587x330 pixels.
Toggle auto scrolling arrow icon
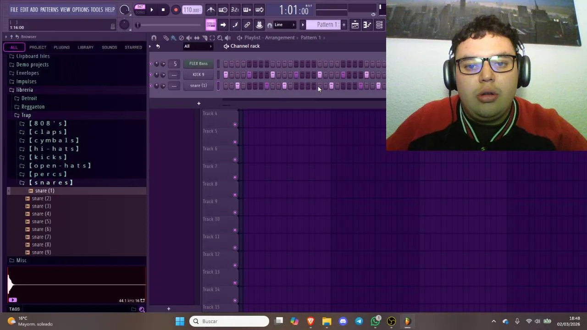pyautogui.click(x=223, y=25)
